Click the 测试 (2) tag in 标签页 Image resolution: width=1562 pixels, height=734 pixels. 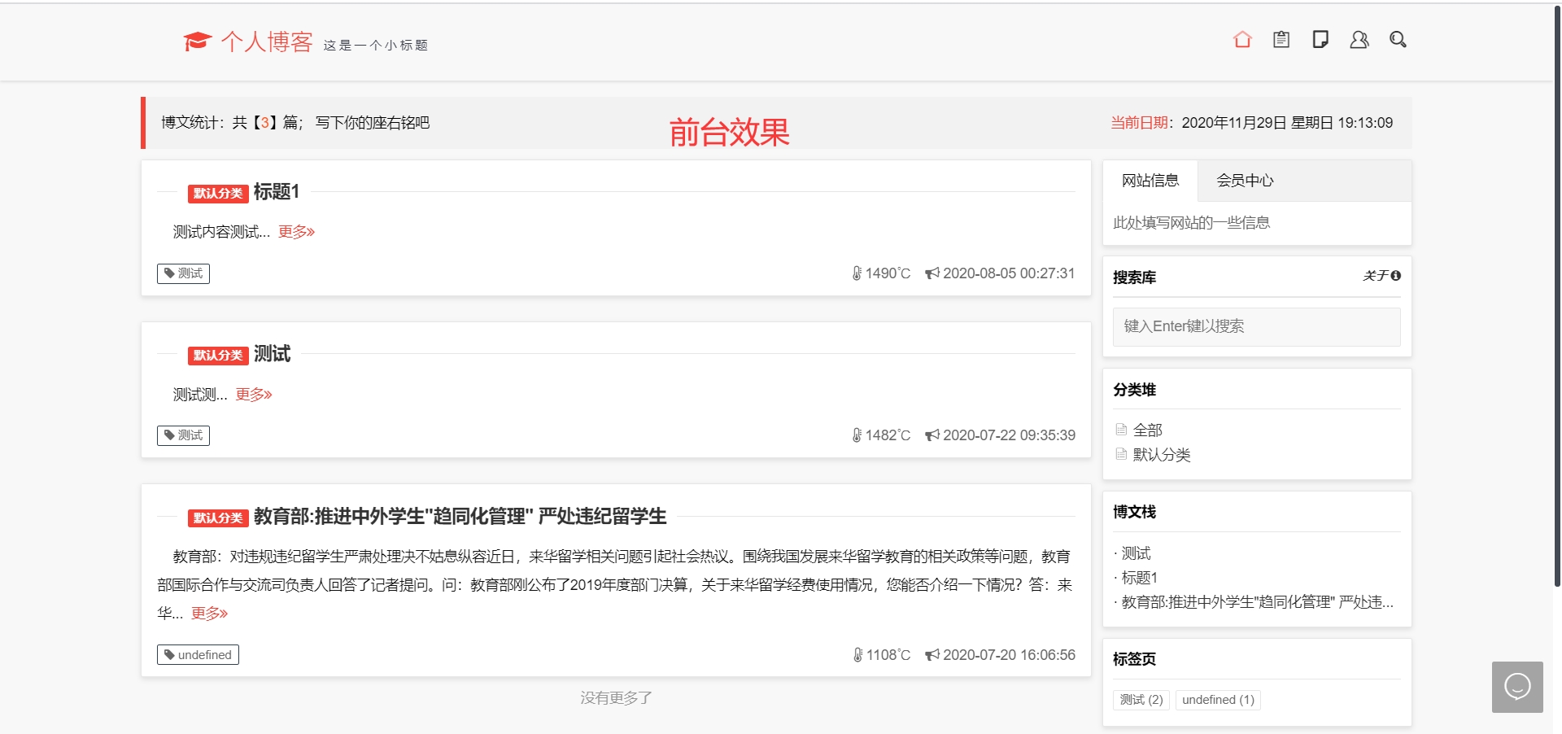(x=1141, y=699)
